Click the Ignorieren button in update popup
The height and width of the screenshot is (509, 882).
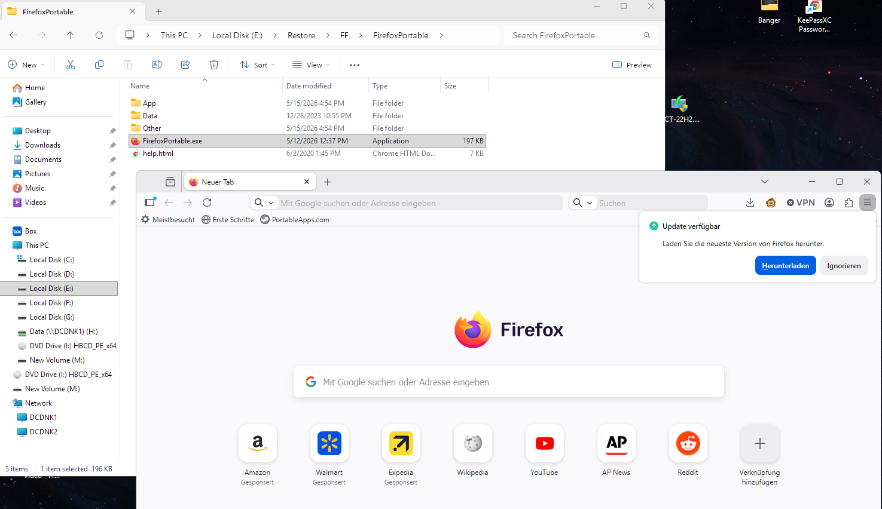tap(844, 266)
